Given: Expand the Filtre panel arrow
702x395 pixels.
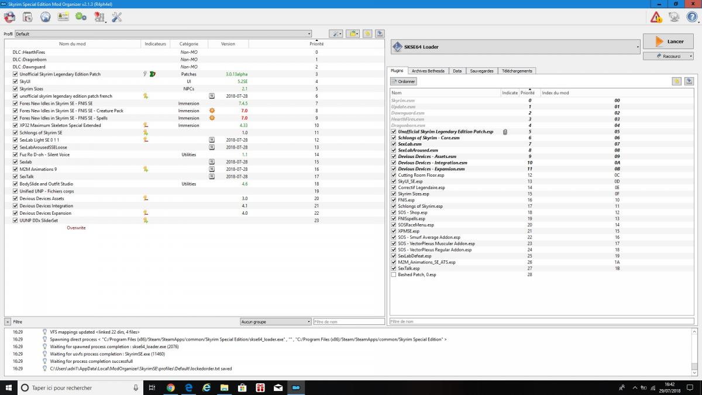Looking at the screenshot, I should (x=8, y=322).
